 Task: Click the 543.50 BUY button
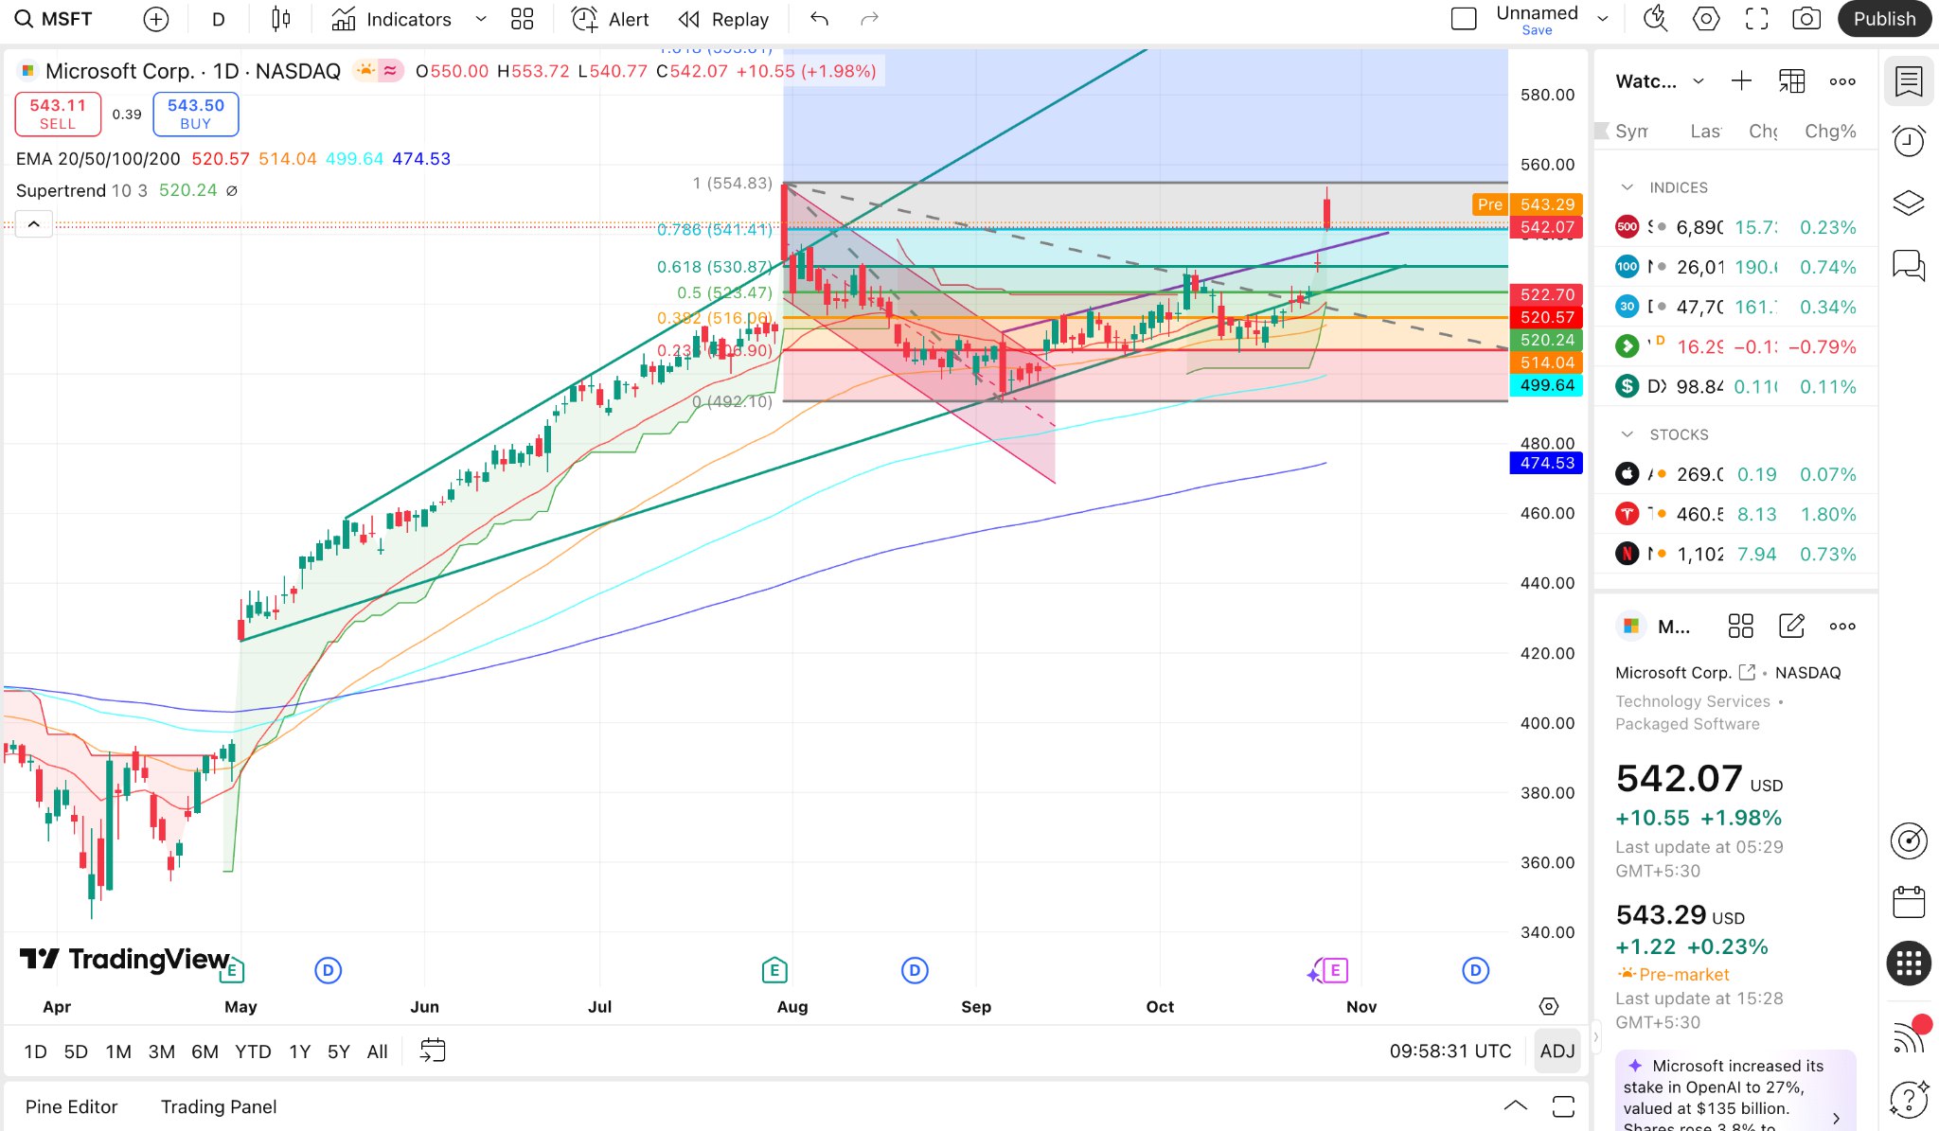coord(195,114)
